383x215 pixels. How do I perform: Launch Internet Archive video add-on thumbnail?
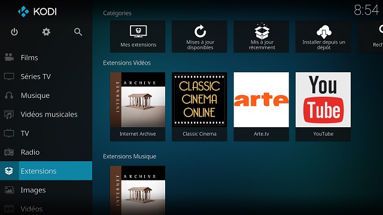tap(138, 100)
